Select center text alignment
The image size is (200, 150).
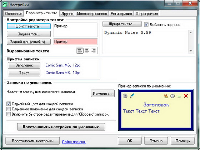pos(87,50)
